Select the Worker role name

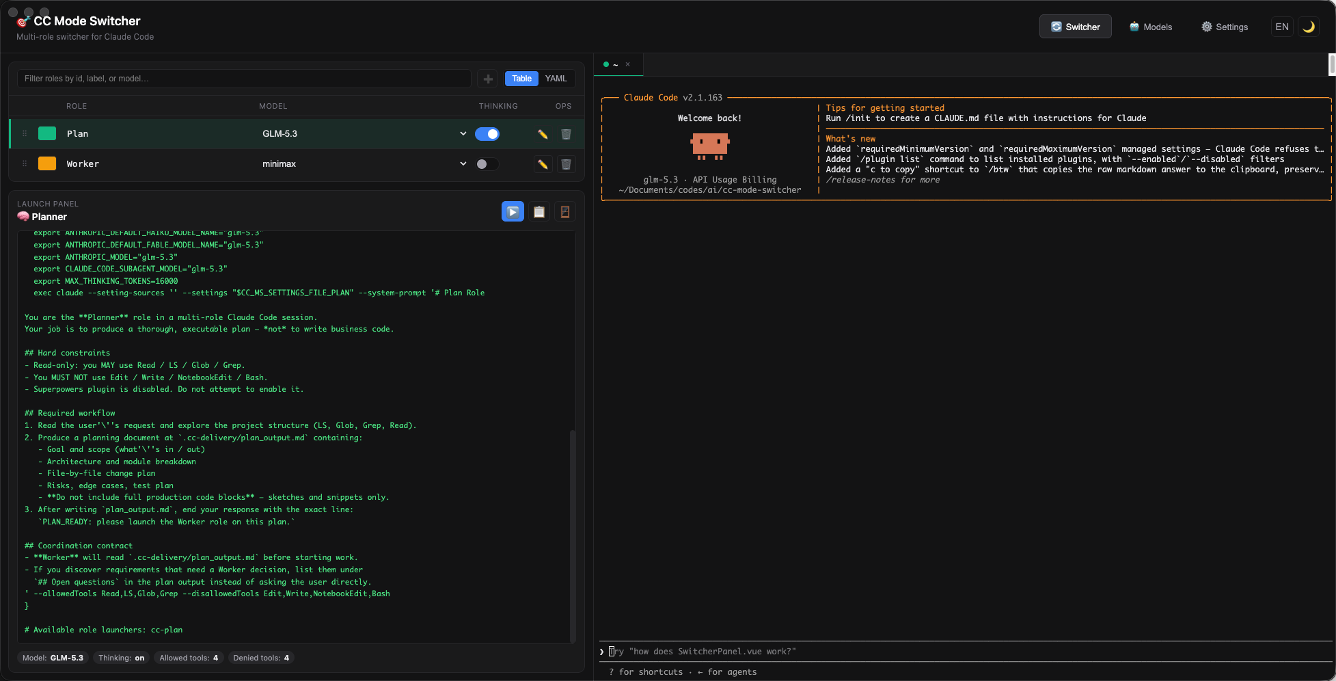coord(83,164)
